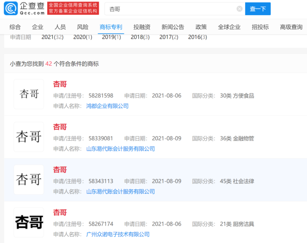Open 广州众诺电子技术有限公司 applicant link

click(118, 234)
